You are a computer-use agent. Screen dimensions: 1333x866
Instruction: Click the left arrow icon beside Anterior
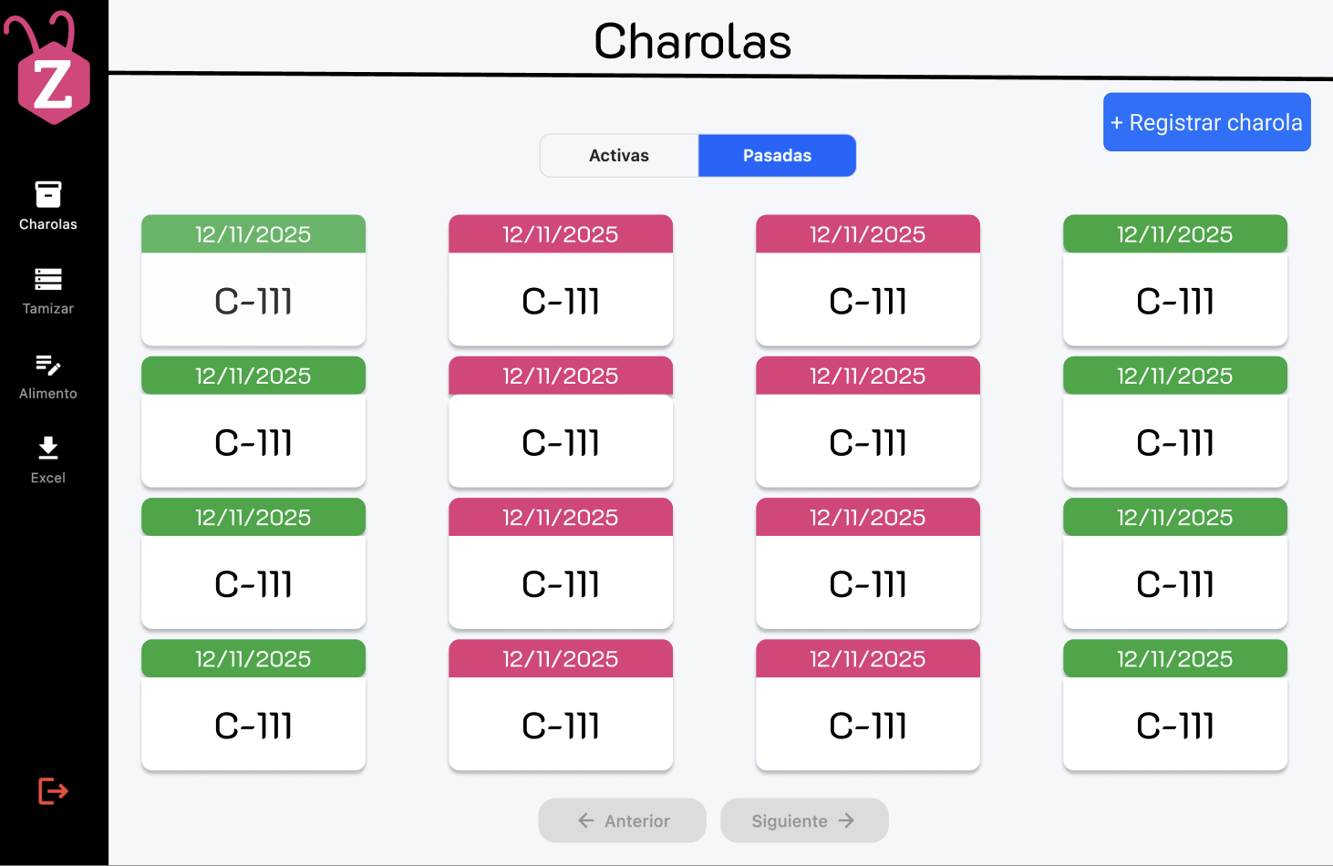(x=586, y=820)
